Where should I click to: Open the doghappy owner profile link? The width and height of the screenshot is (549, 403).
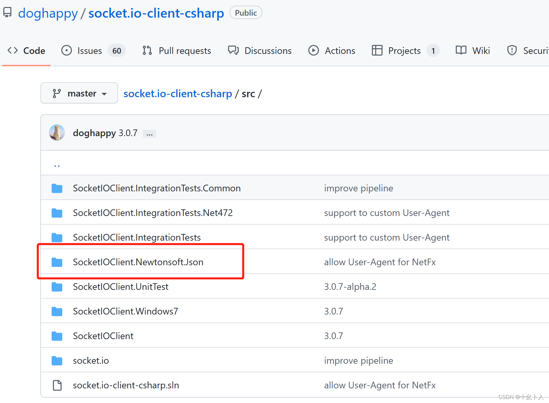[x=48, y=13]
